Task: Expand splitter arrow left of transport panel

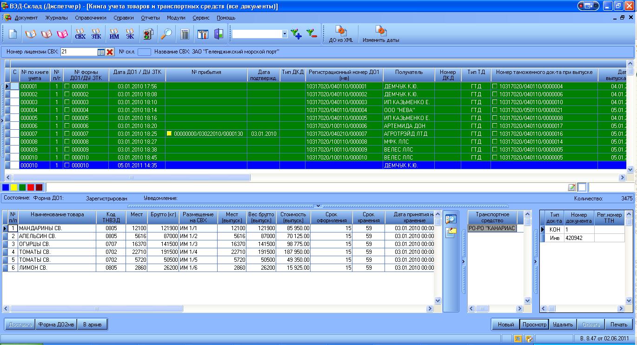Action: (x=464, y=262)
